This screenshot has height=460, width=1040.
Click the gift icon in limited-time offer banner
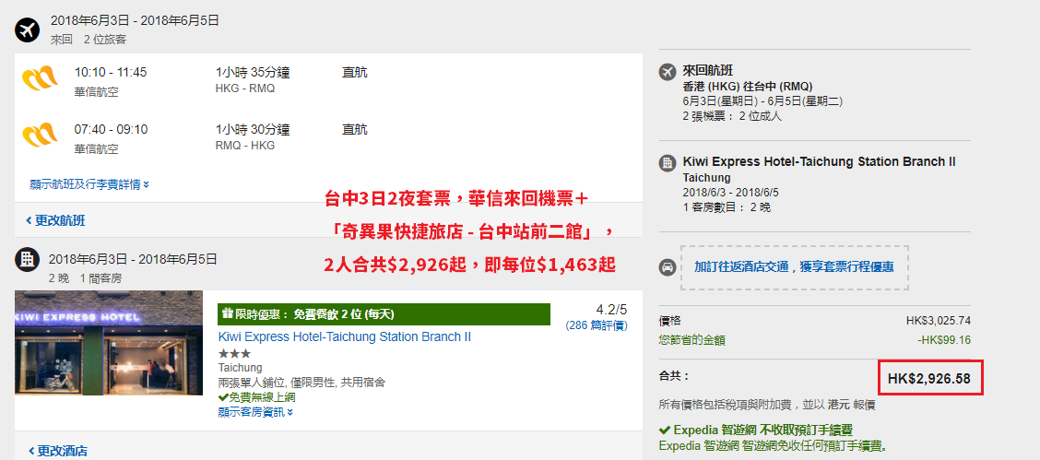228,314
